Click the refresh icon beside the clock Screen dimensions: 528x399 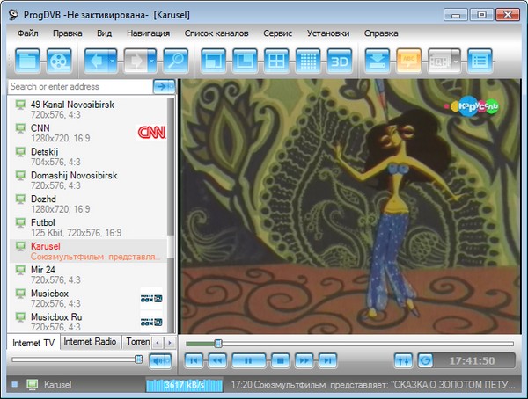425,360
